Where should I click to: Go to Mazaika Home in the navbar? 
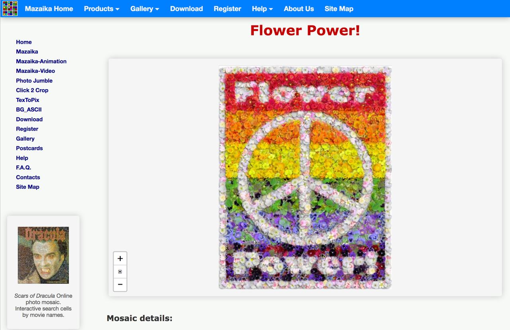[49, 8]
